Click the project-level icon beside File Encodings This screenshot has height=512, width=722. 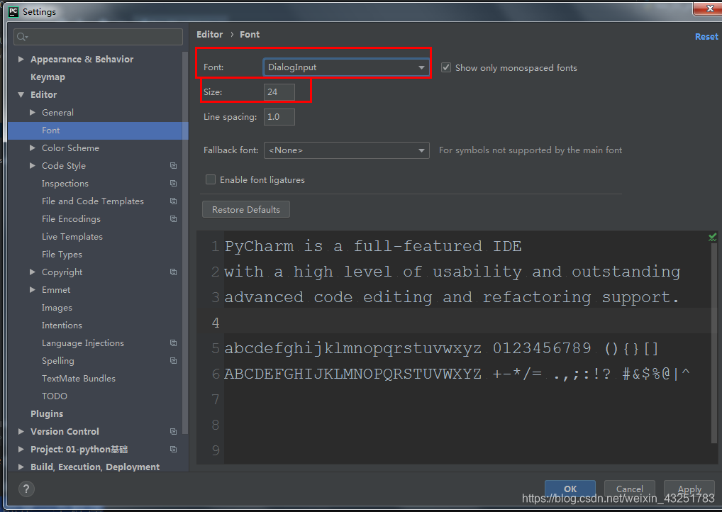pyautogui.click(x=173, y=218)
